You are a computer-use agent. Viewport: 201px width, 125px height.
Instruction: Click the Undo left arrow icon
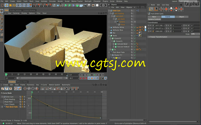tap(102, 5)
